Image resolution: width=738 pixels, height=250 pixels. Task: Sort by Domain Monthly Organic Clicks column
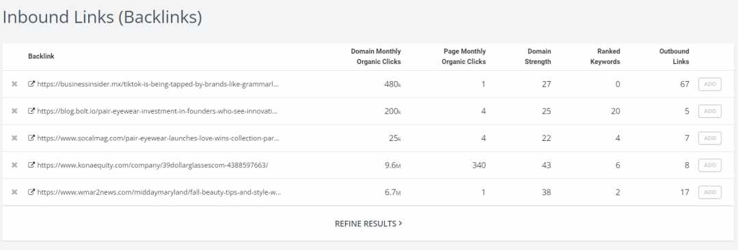(376, 57)
